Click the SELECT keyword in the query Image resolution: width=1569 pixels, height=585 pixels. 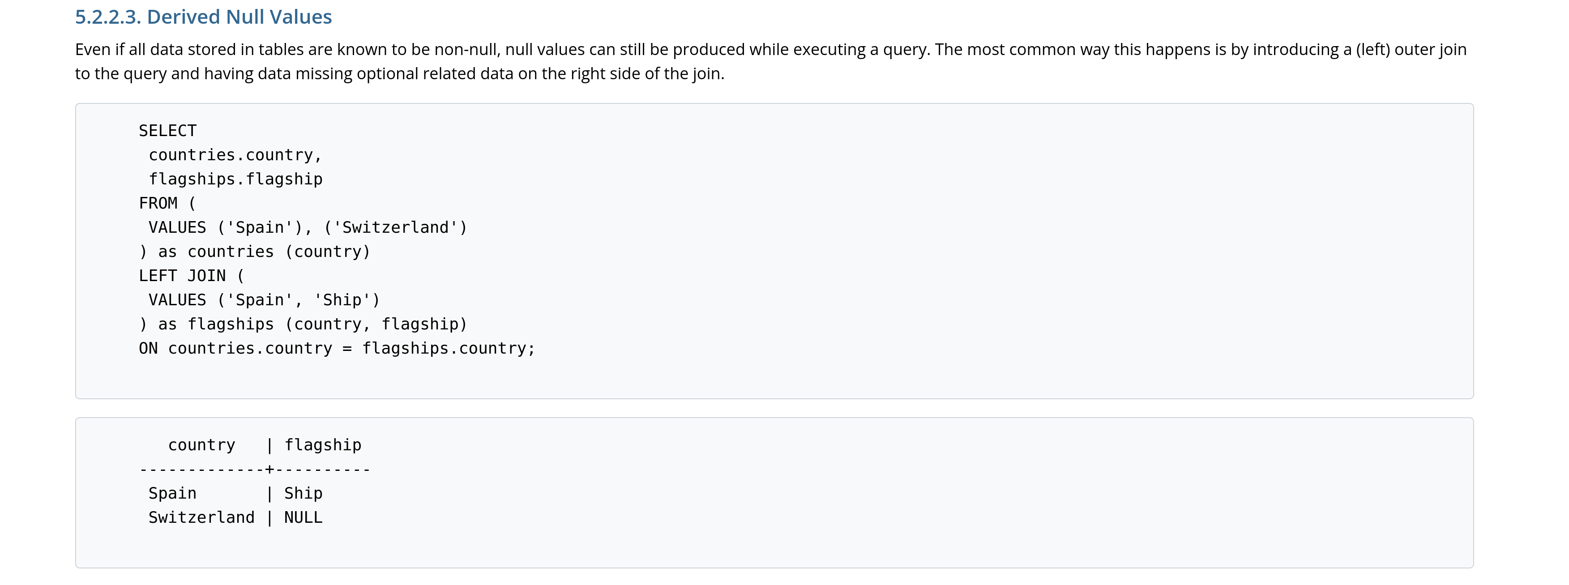[x=167, y=131]
